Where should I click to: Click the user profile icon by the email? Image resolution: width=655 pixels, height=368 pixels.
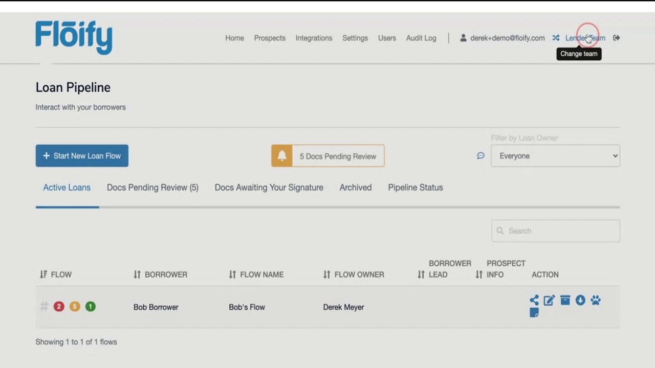[x=463, y=38]
